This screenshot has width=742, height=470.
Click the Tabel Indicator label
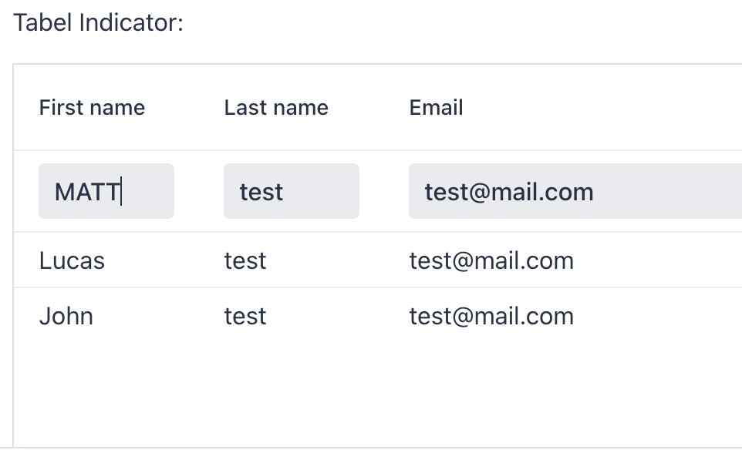98,23
